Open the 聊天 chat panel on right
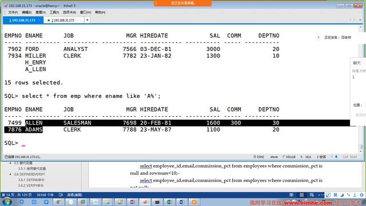Image resolution: width=366 pixels, height=206 pixels. click(x=357, y=63)
